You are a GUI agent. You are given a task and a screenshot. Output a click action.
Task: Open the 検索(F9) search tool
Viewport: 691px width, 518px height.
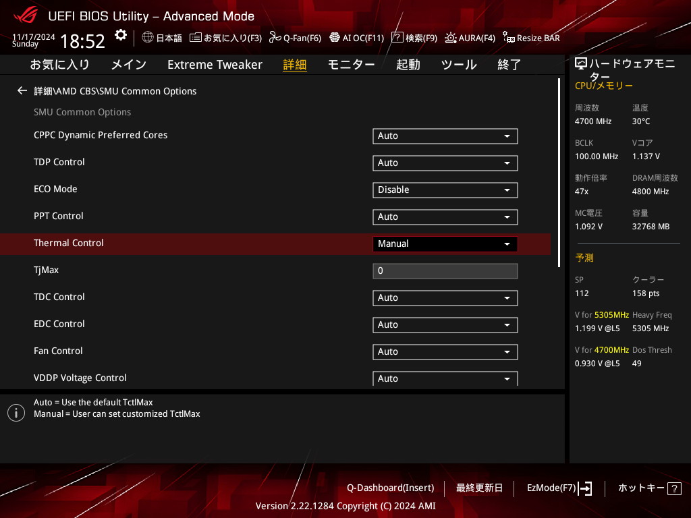414,38
